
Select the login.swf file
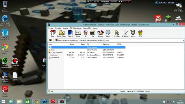tap(87, 55)
